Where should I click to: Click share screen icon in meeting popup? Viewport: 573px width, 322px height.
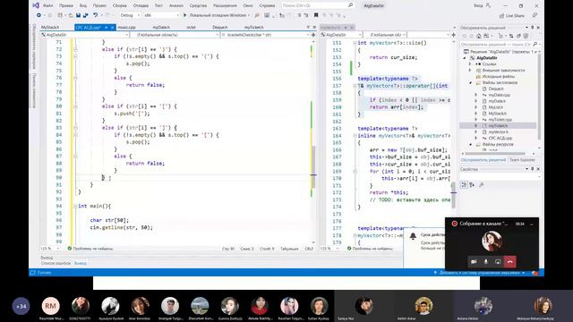[x=498, y=262]
